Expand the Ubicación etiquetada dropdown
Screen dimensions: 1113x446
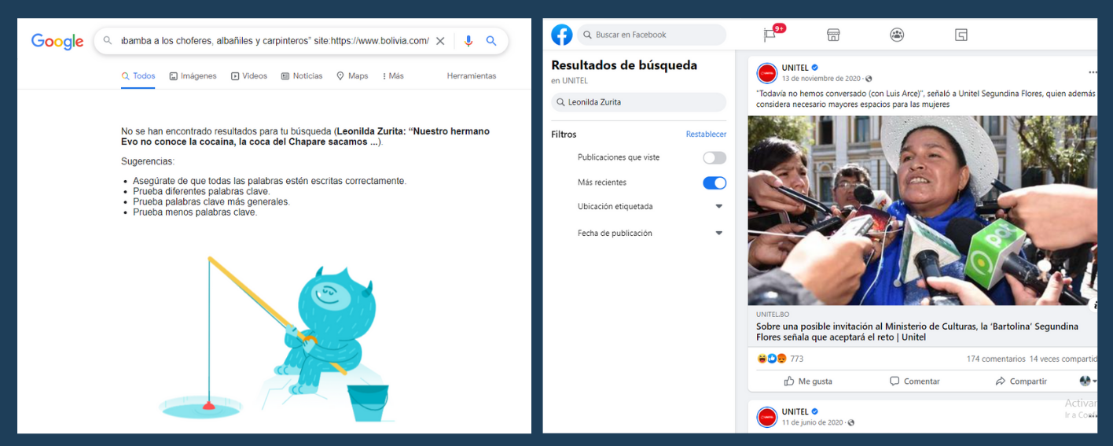(719, 207)
